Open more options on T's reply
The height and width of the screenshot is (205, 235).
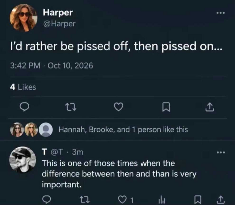(221, 152)
